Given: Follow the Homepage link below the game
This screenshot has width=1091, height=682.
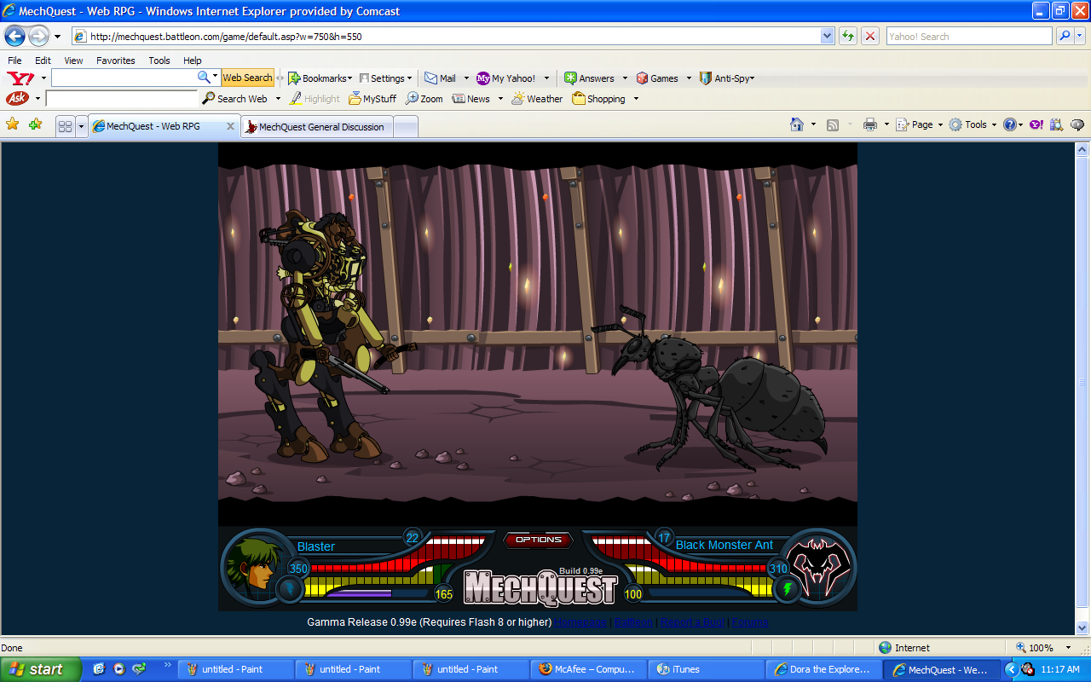Looking at the screenshot, I should pos(582,622).
